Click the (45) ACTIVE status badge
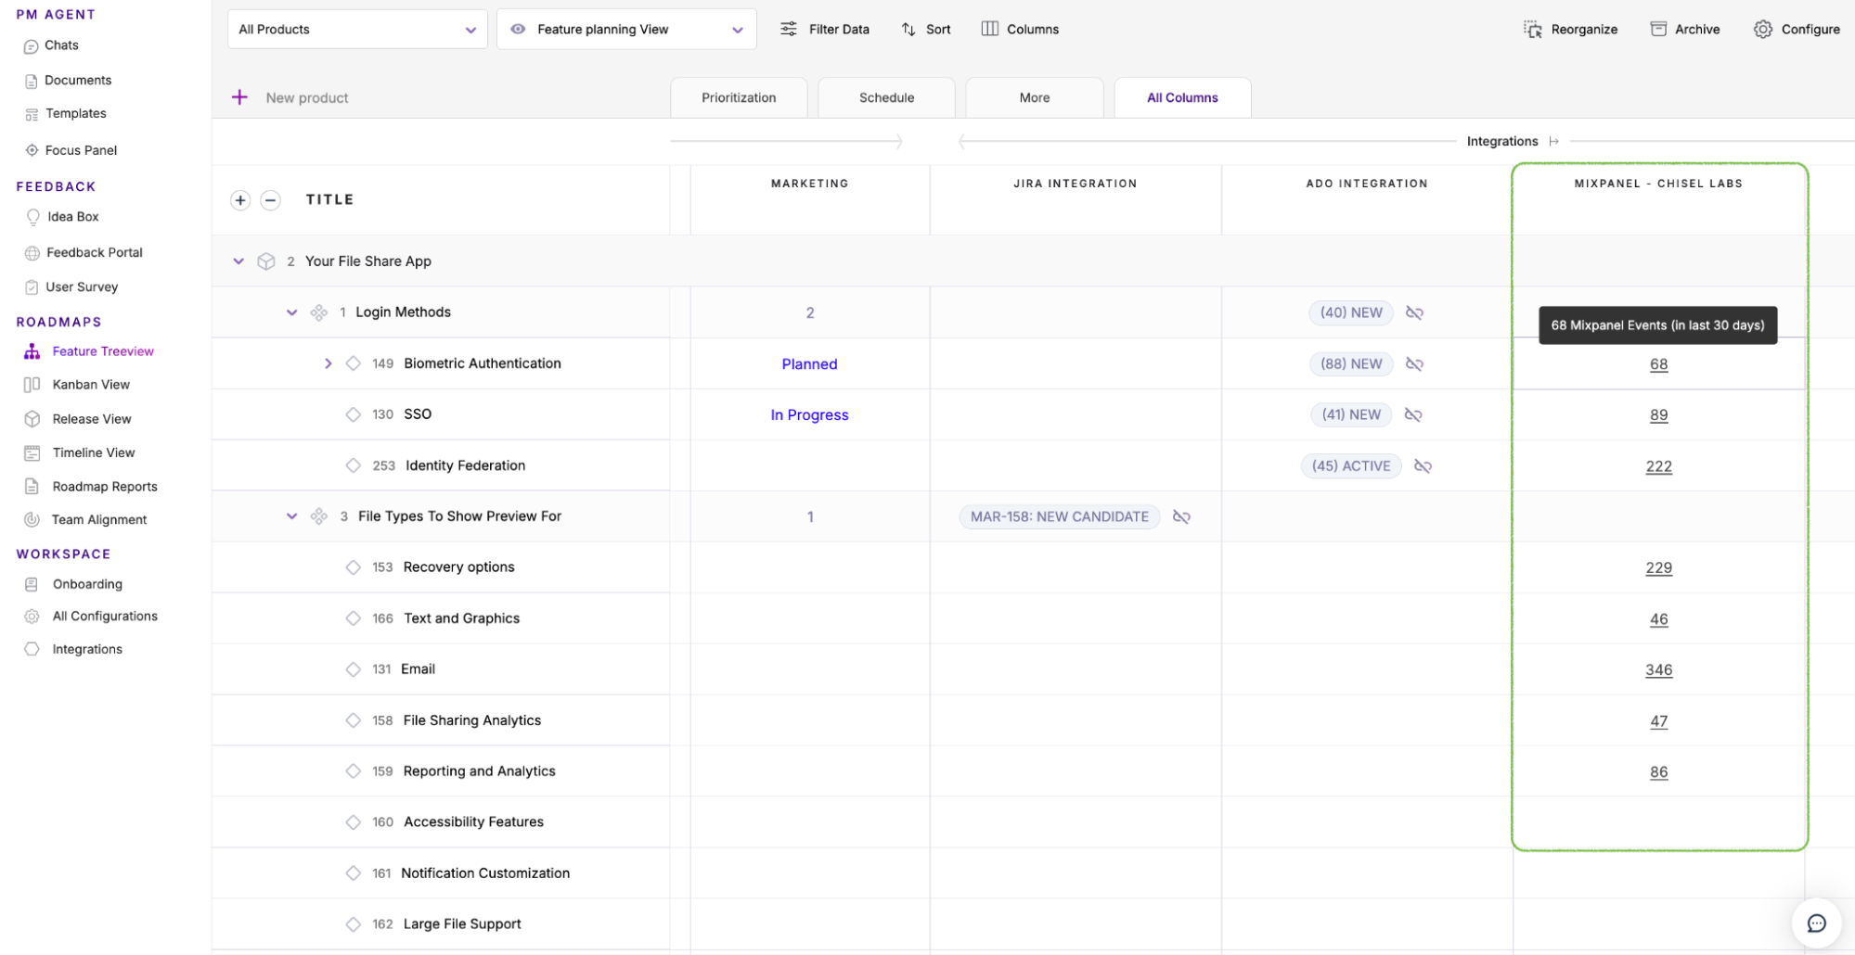 1350,466
